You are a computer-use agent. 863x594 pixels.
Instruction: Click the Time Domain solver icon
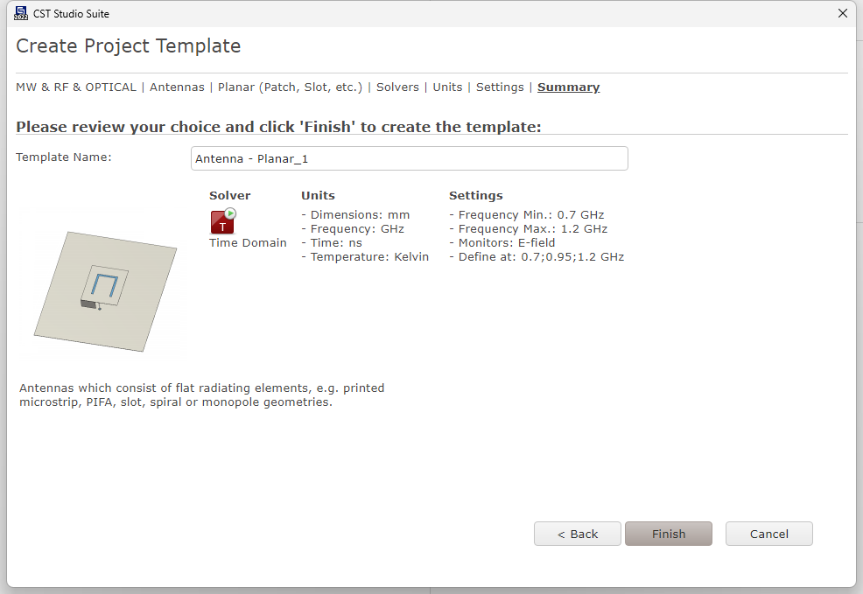tap(223, 221)
